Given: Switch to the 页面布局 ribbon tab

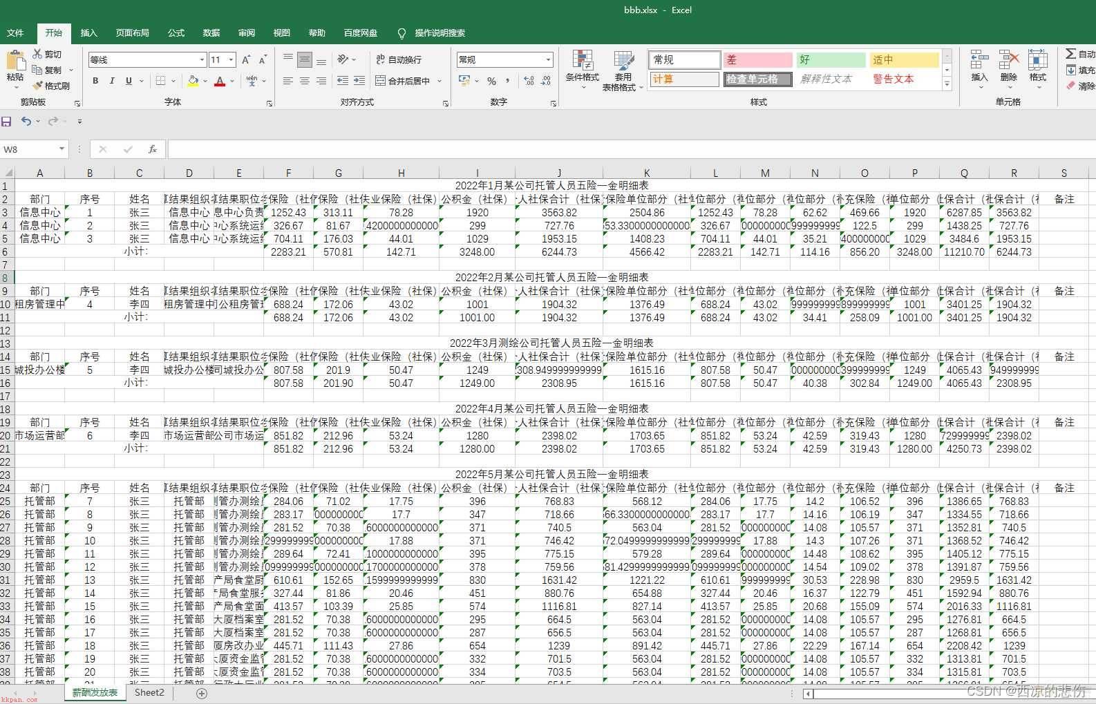Looking at the screenshot, I should [x=133, y=32].
